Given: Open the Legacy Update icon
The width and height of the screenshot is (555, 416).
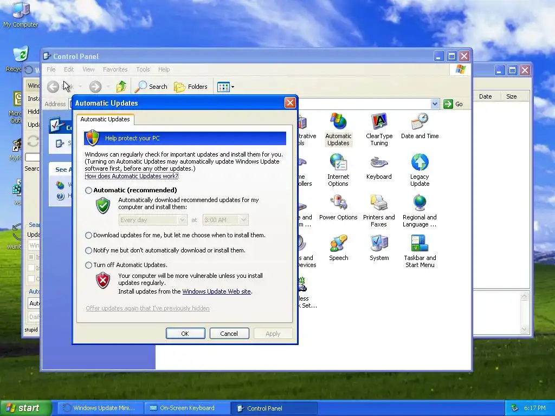Looking at the screenshot, I should [x=420, y=170].
